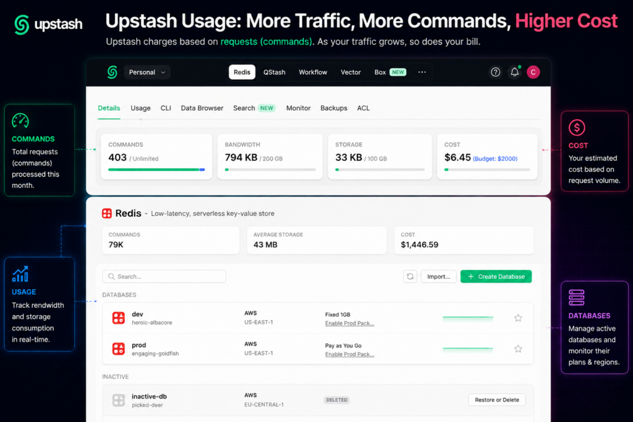The width and height of the screenshot is (633, 422).
Task: Click the Create Database button
Action: click(x=496, y=276)
